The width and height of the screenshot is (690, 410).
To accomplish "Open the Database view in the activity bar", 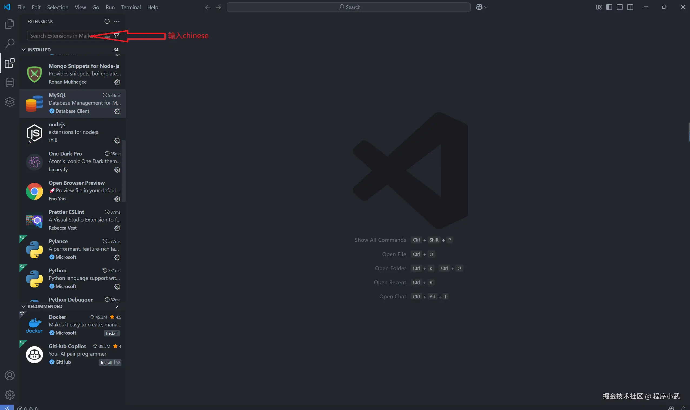I will tap(10, 82).
